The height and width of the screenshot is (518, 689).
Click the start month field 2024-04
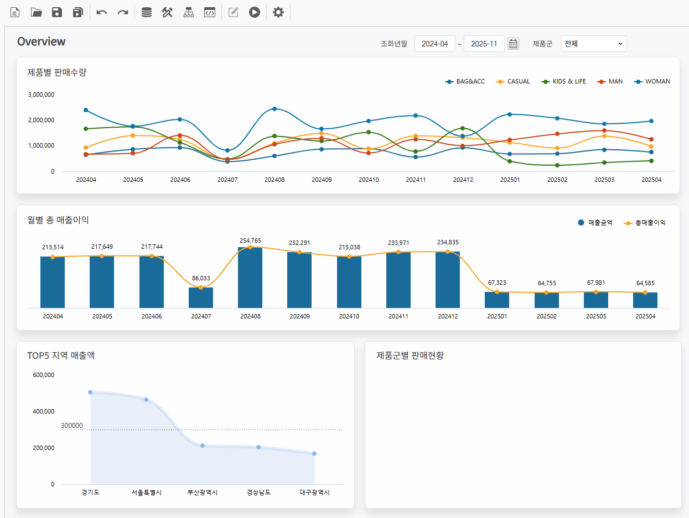coord(434,44)
